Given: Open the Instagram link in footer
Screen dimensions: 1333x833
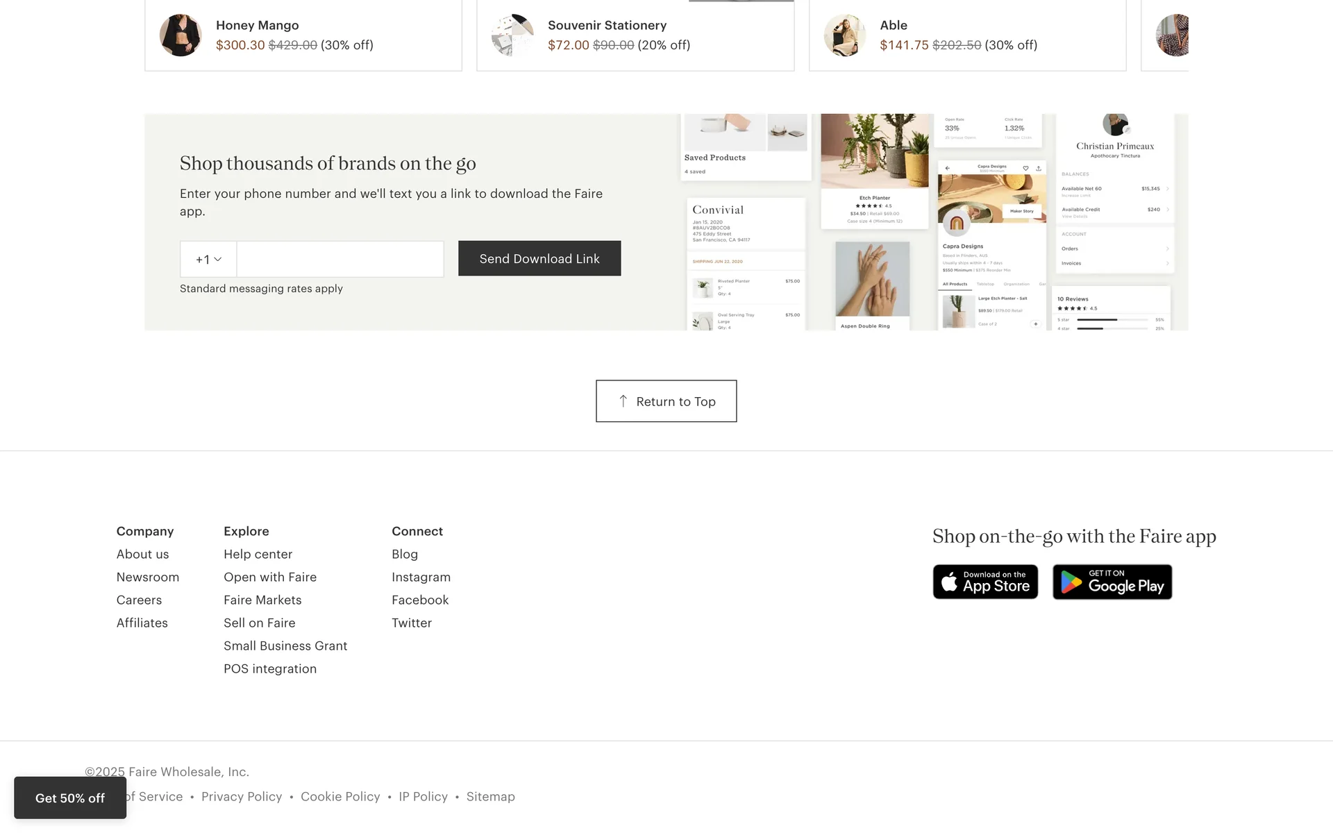Looking at the screenshot, I should click(421, 577).
